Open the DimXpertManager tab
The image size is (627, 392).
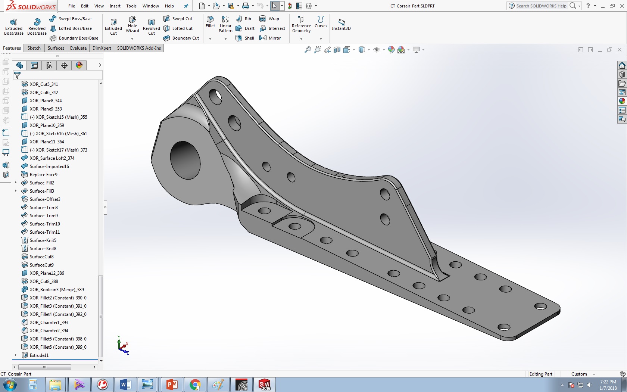[x=64, y=65]
